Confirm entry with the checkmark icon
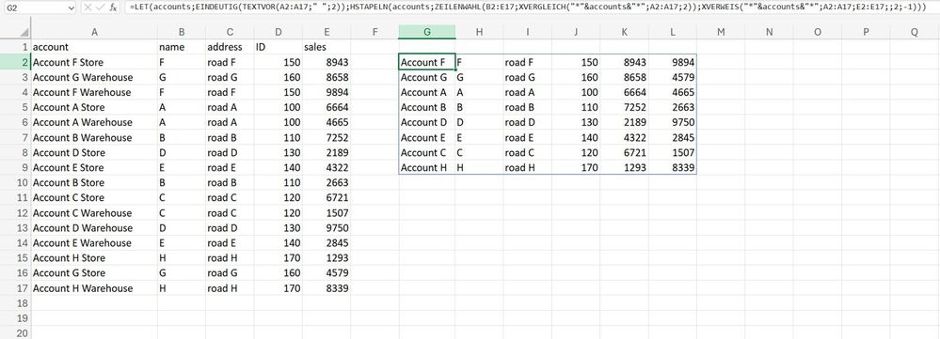This screenshot has width=940, height=339. pyautogui.click(x=100, y=8)
